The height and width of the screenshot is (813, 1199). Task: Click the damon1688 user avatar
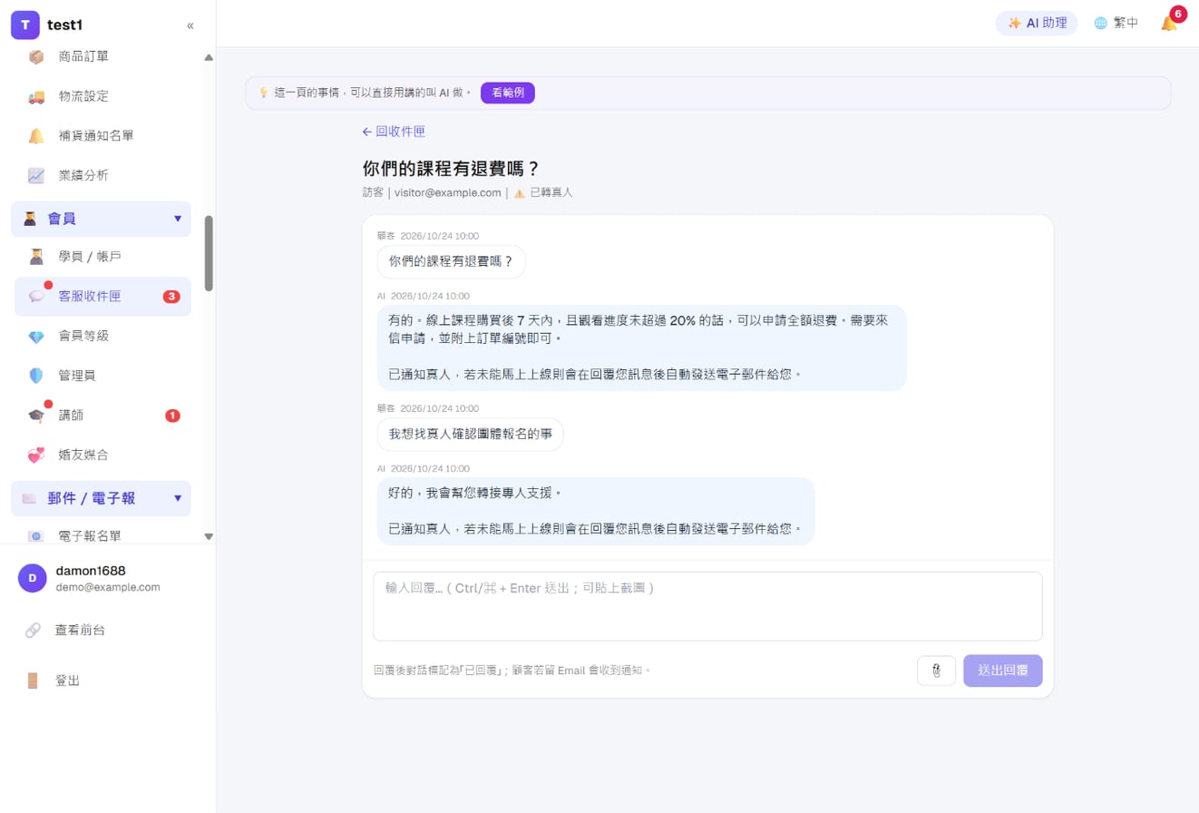(x=33, y=578)
